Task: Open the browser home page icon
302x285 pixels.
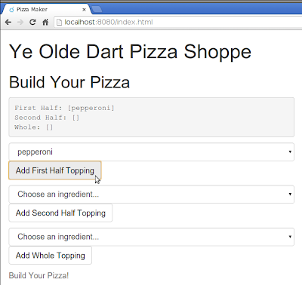Action: [x=45, y=22]
